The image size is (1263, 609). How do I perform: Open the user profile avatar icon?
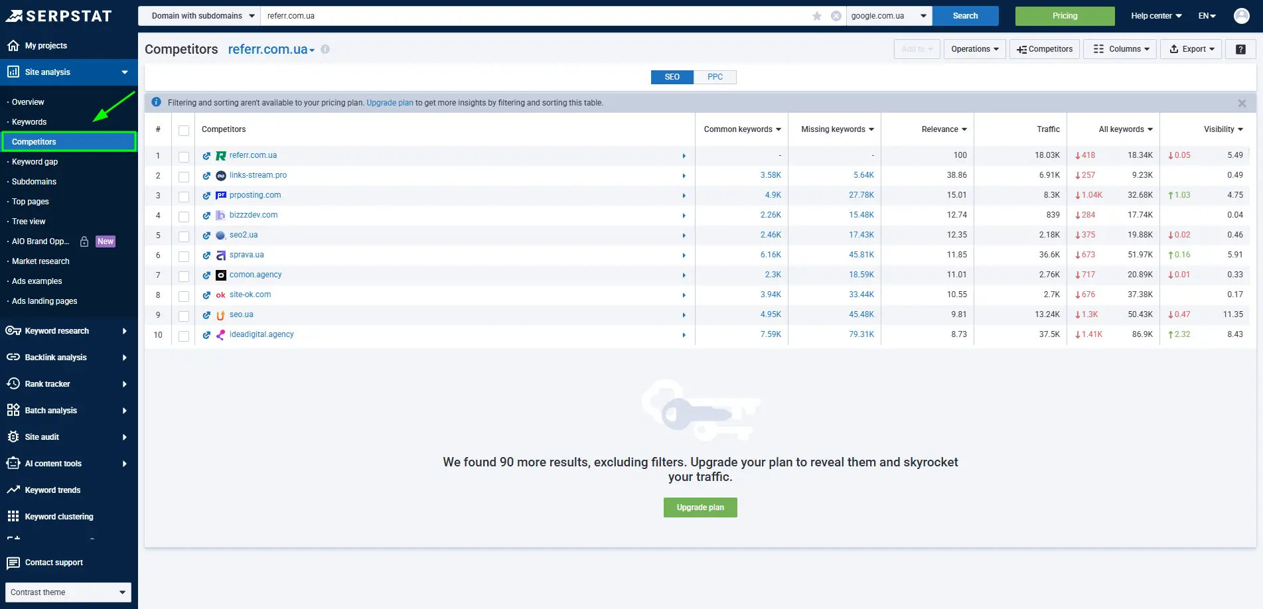click(x=1241, y=16)
